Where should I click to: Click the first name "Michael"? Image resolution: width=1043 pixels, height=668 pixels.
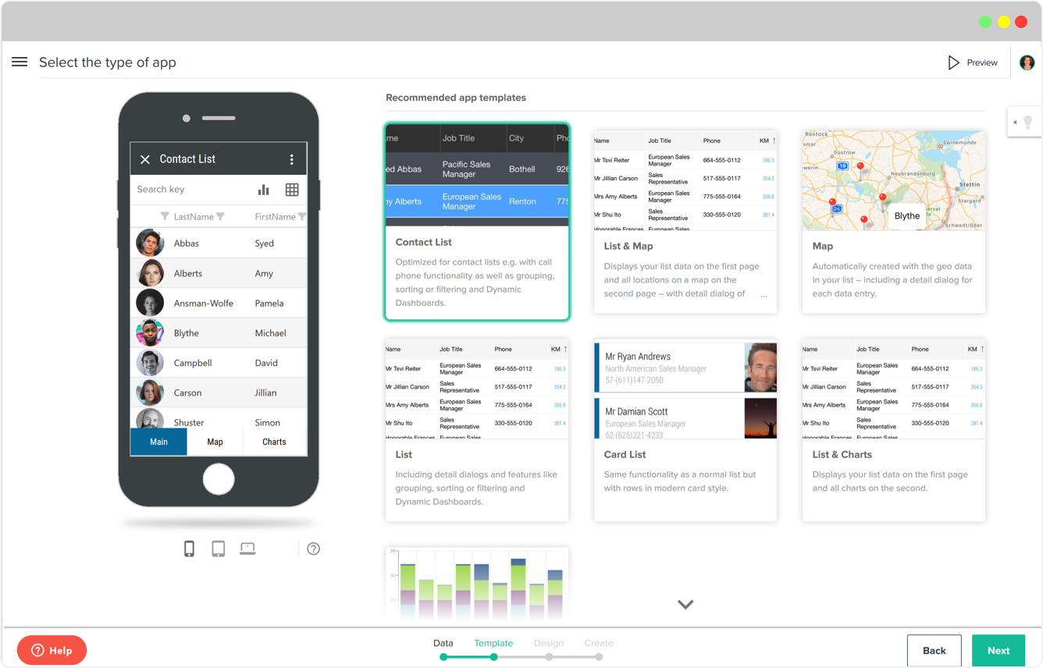270,332
